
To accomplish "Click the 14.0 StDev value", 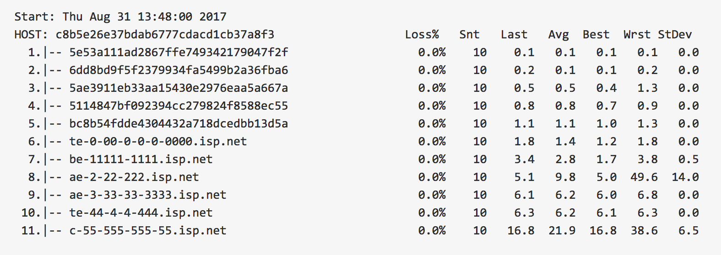I will point(685,177).
